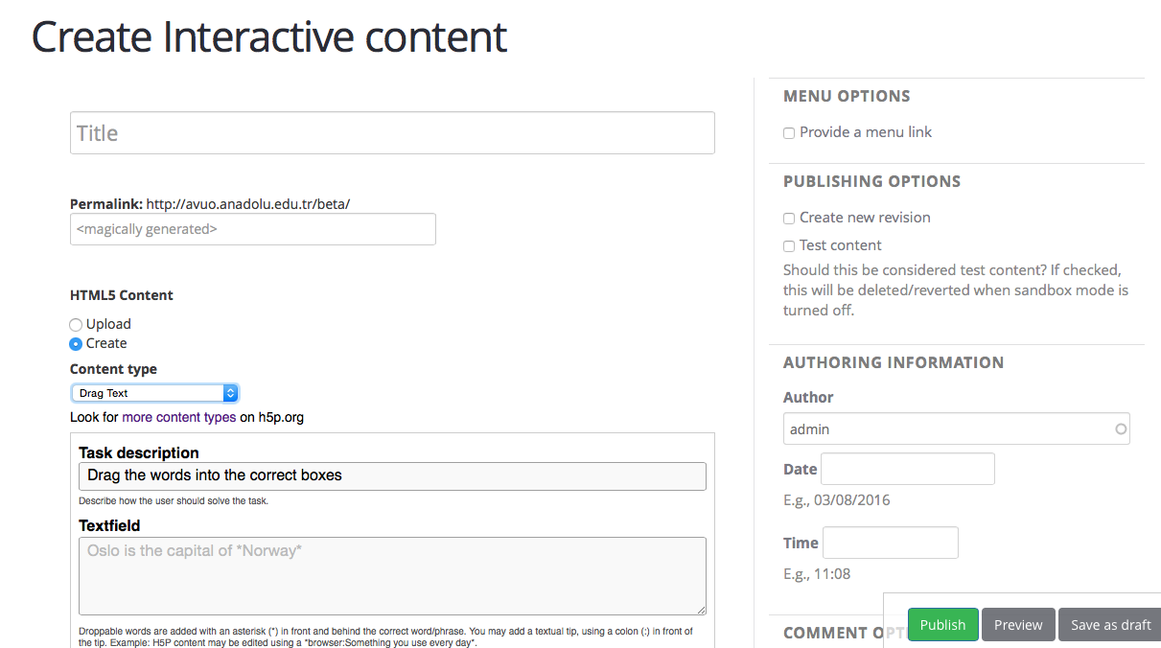Click the Task description text field

tap(392, 476)
